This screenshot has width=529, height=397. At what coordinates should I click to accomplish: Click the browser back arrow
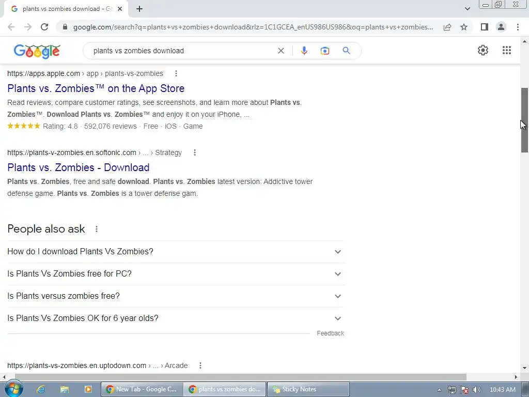point(11,27)
